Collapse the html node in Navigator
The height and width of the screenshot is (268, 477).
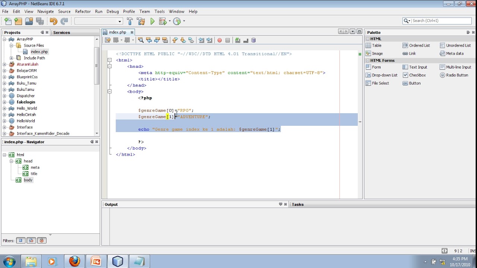pos(4,155)
